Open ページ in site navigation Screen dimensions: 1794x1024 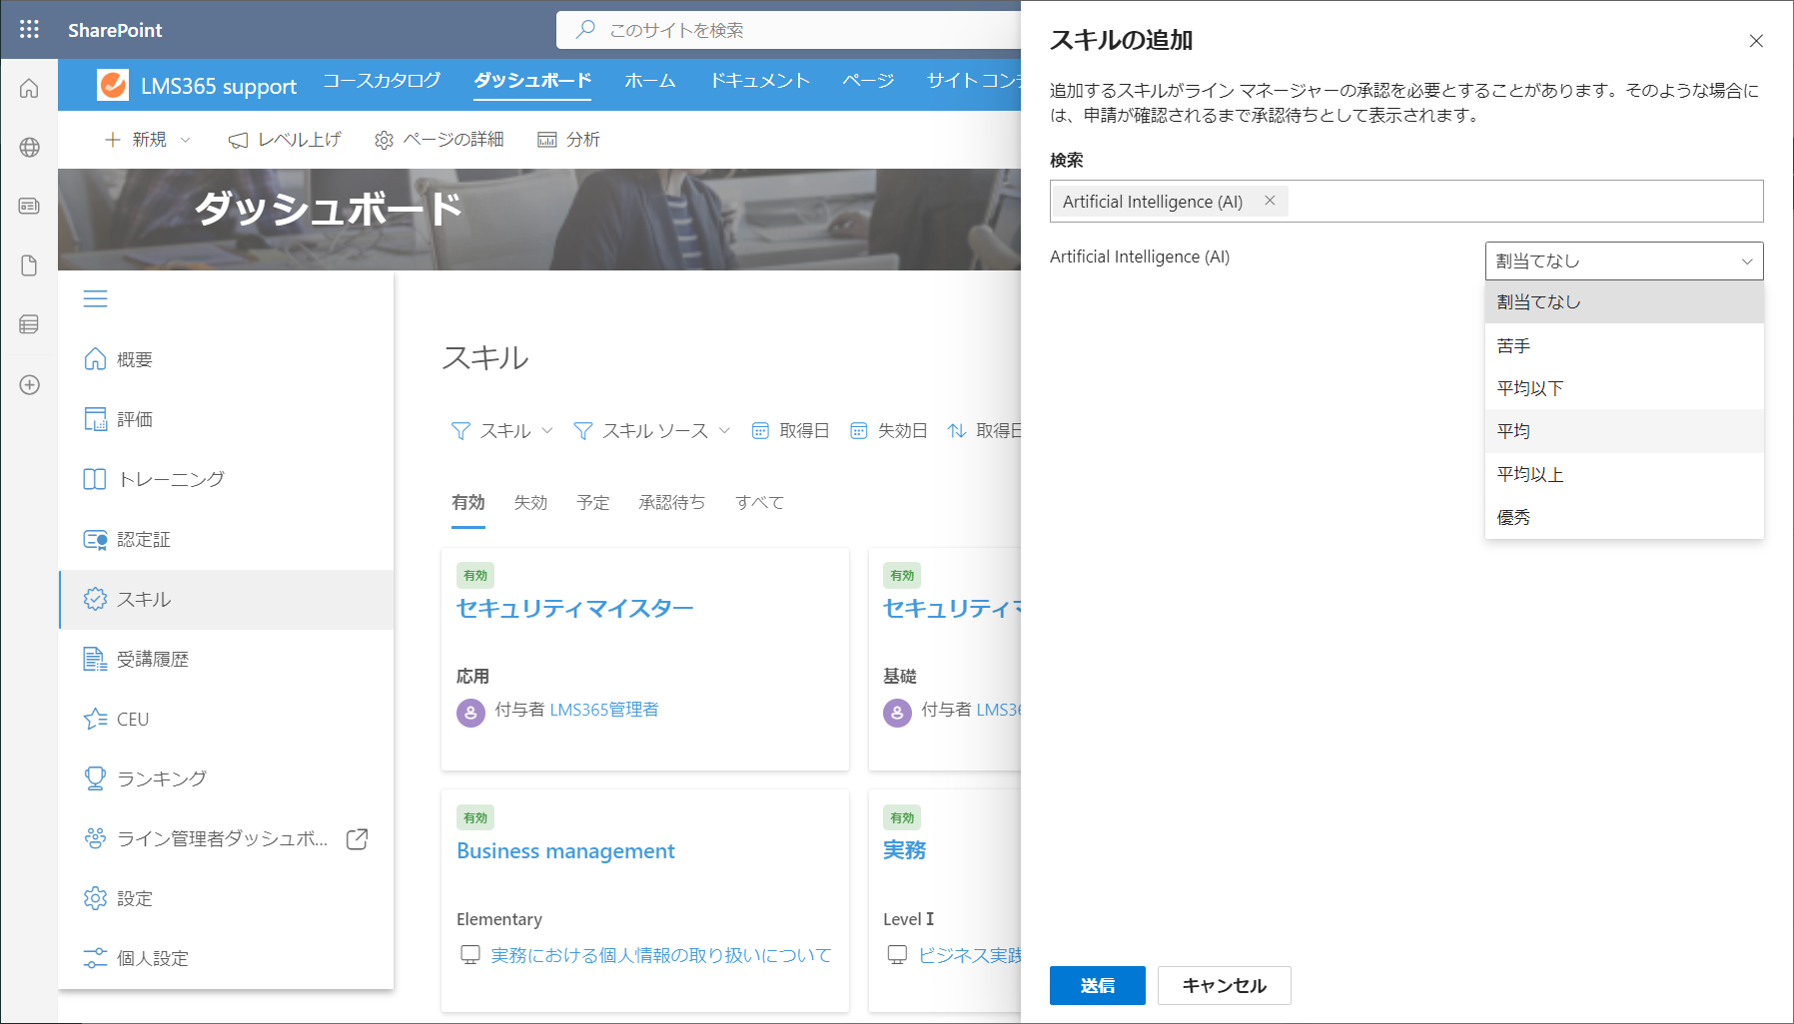[x=868, y=81]
